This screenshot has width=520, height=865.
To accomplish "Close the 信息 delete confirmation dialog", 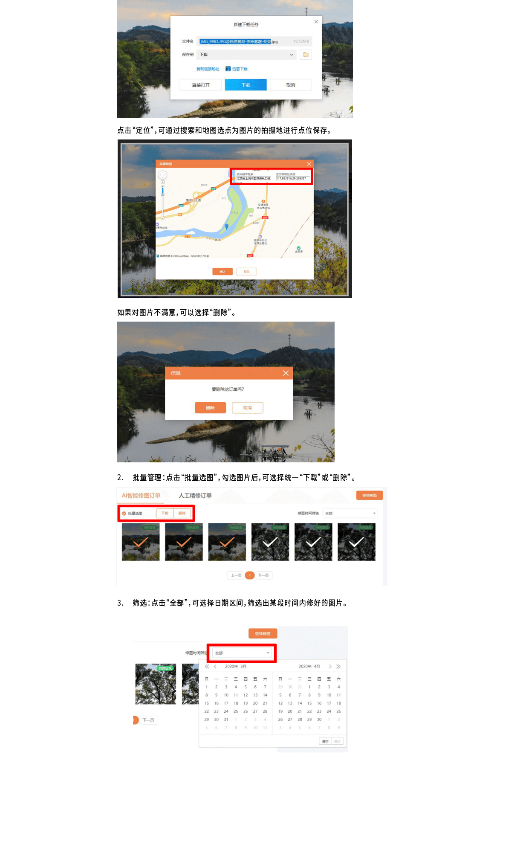I will point(286,373).
